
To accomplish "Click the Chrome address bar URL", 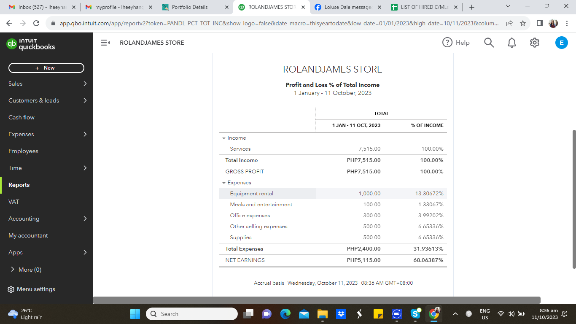I will point(279,23).
